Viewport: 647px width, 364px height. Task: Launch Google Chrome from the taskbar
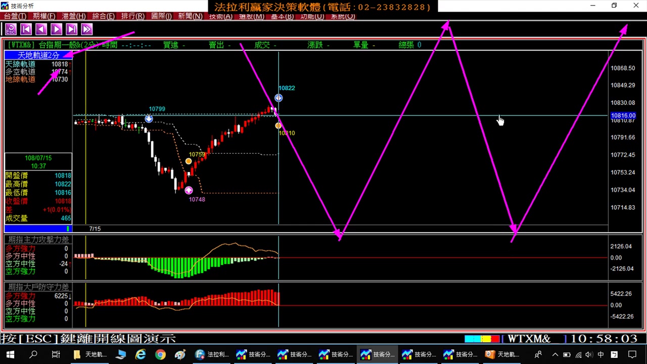pos(160,355)
